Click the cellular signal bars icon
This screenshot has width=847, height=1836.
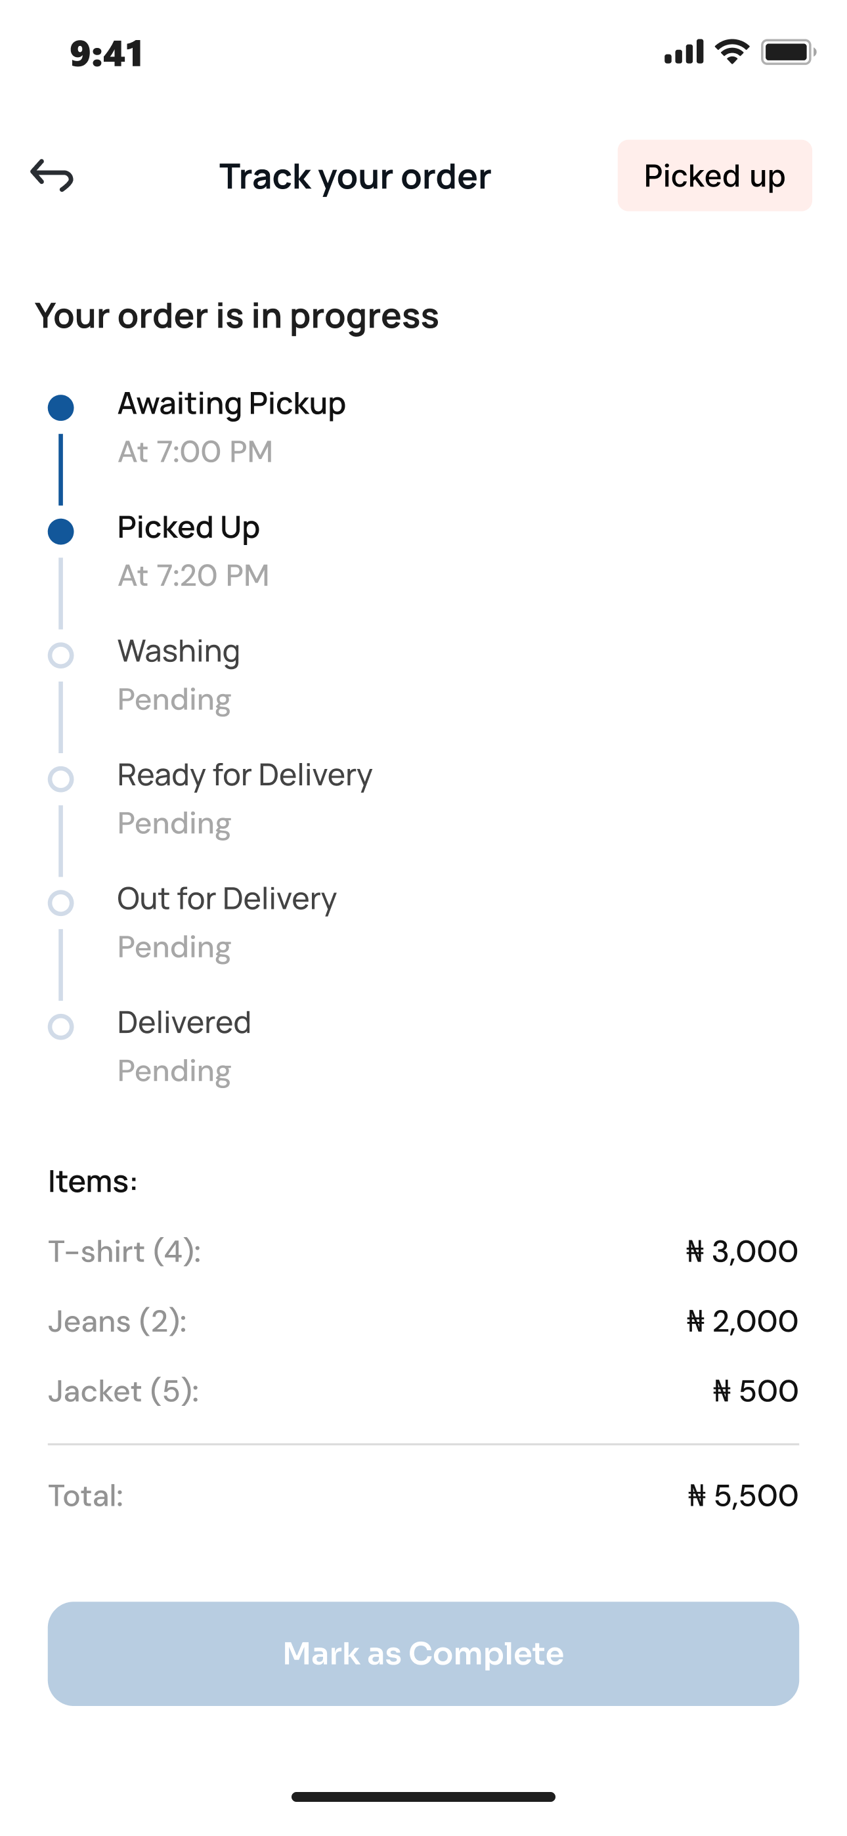click(x=684, y=52)
